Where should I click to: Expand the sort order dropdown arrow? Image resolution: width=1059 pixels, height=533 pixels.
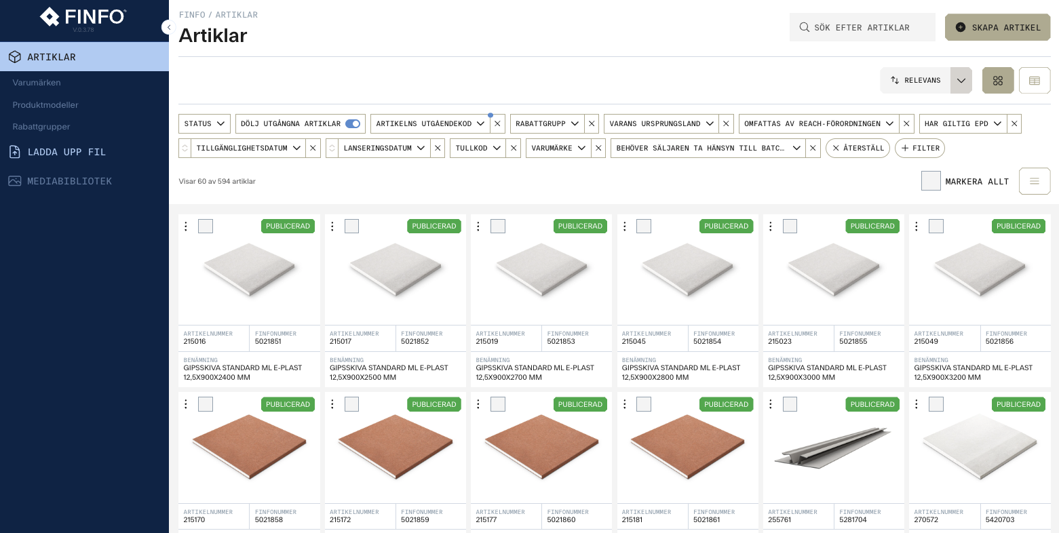click(x=961, y=80)
